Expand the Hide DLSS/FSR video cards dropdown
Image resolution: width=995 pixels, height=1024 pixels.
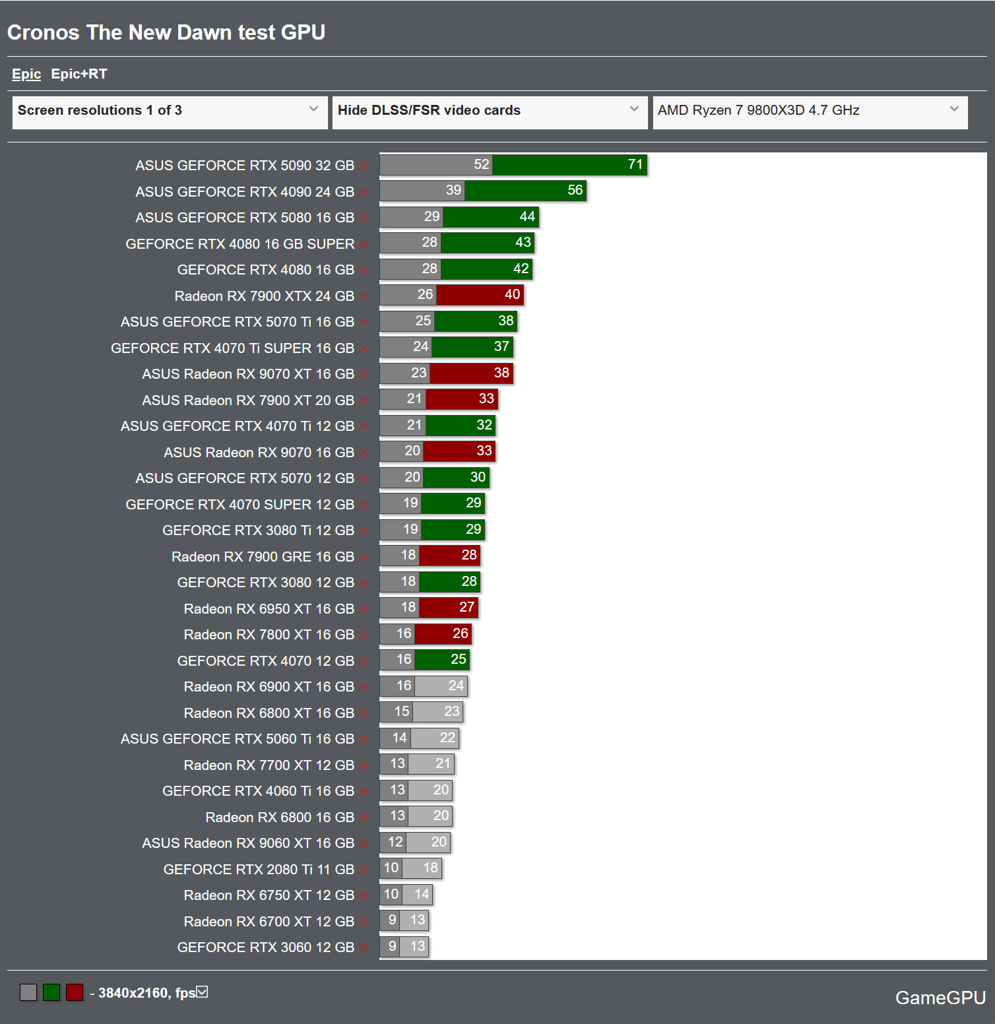pos(490,111)
